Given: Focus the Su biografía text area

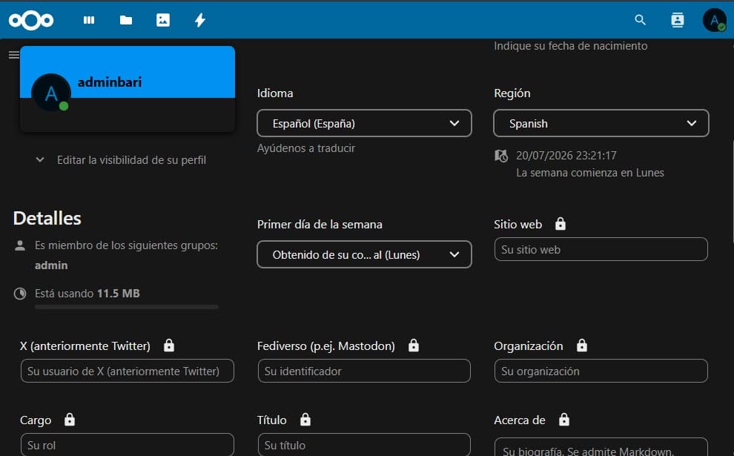Looking at the screenshot, I should 601,447.
